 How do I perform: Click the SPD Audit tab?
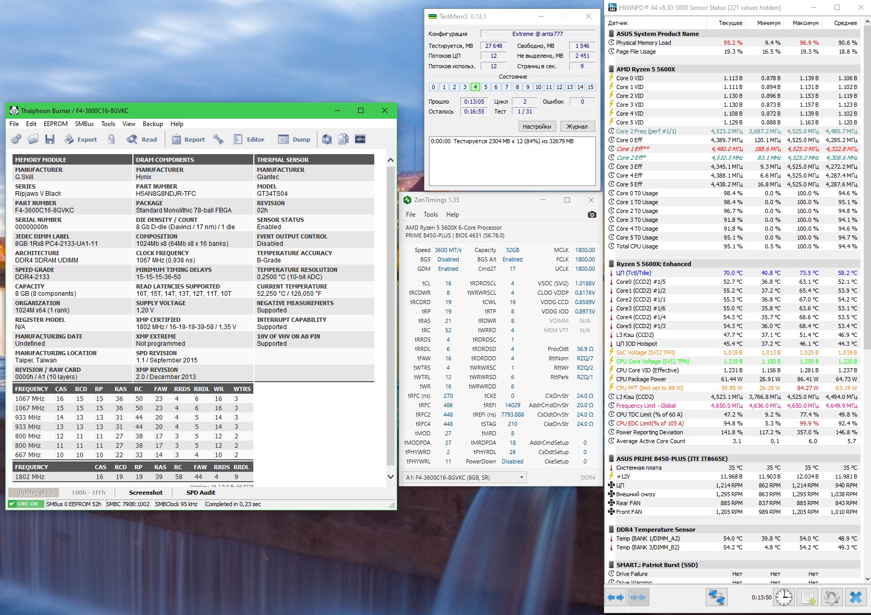201,493
